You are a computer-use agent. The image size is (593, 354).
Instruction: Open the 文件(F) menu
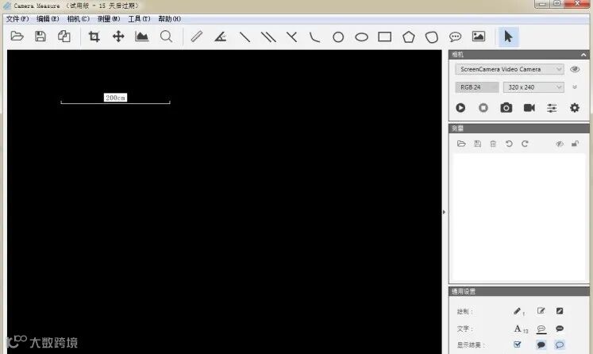[x=17, y=19]
